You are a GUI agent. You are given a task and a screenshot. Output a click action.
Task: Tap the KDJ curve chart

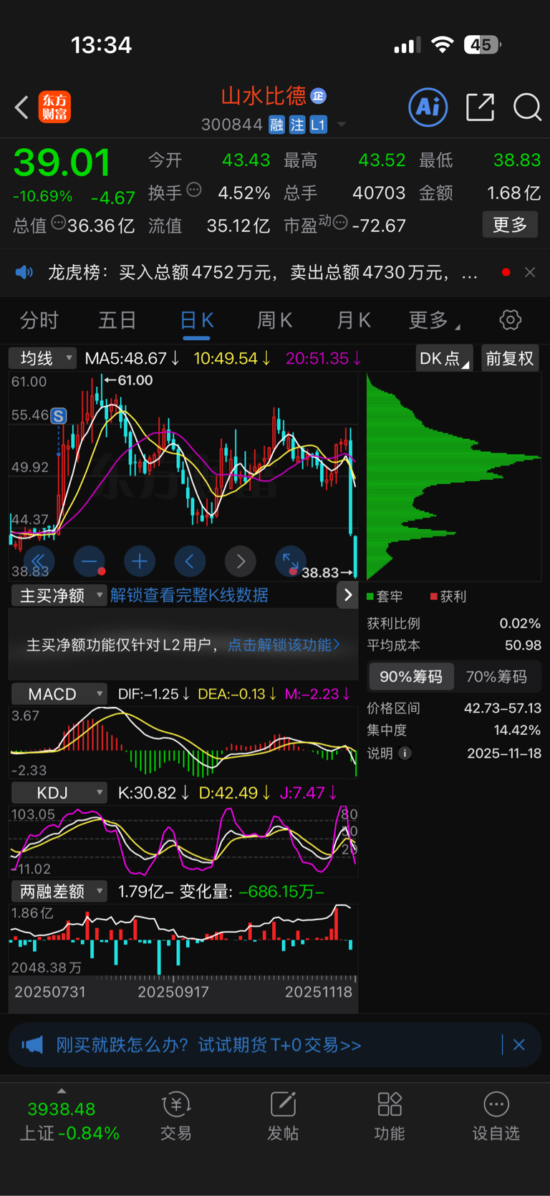pos(183,841)
